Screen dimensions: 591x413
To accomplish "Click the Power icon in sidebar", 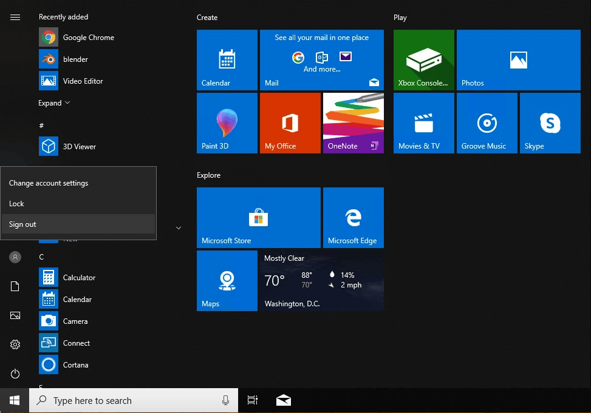I will coord(15,374).
